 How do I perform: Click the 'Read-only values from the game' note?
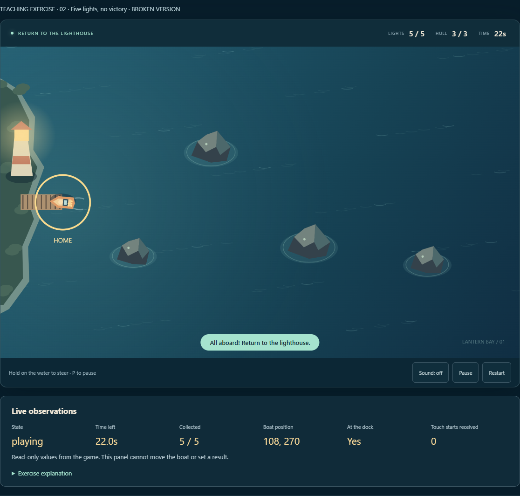[x=120, y=457]
